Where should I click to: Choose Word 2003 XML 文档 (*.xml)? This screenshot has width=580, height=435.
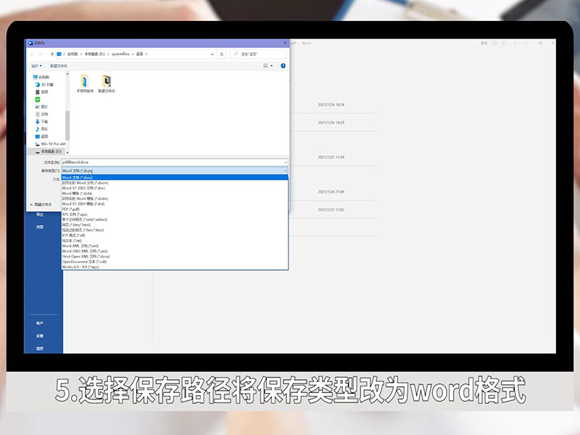click(175, 251)
